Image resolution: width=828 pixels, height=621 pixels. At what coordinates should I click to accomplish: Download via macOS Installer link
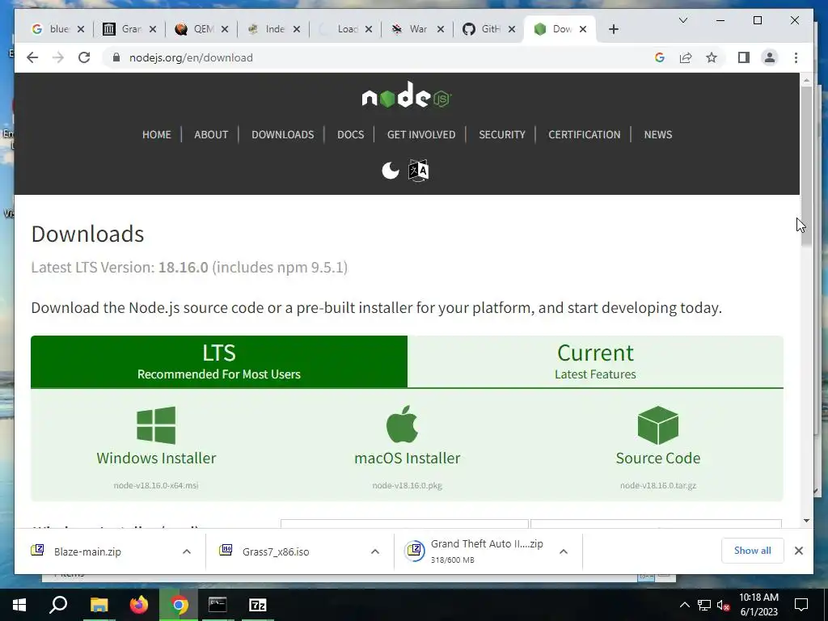pyautogui.click(x=408, y=458)
